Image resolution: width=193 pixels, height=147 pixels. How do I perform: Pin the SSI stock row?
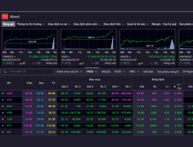coord(3,132)
